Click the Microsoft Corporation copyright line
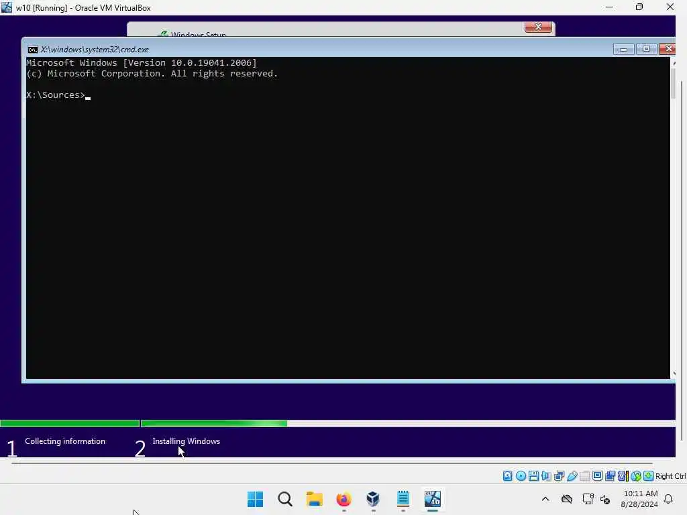This screenshot has width=687, height=515. click(x=152, y=74)
